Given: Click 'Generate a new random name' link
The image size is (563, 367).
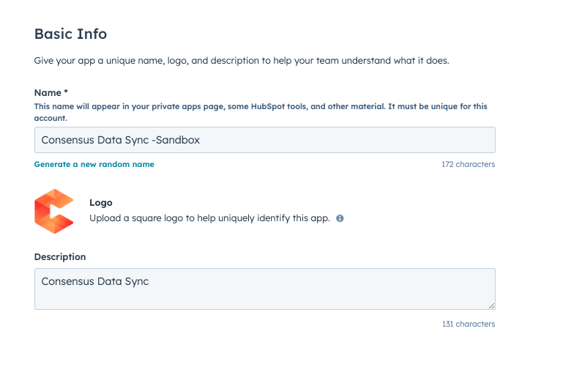Looking at the screenshot, I should (x=94, y=164).
